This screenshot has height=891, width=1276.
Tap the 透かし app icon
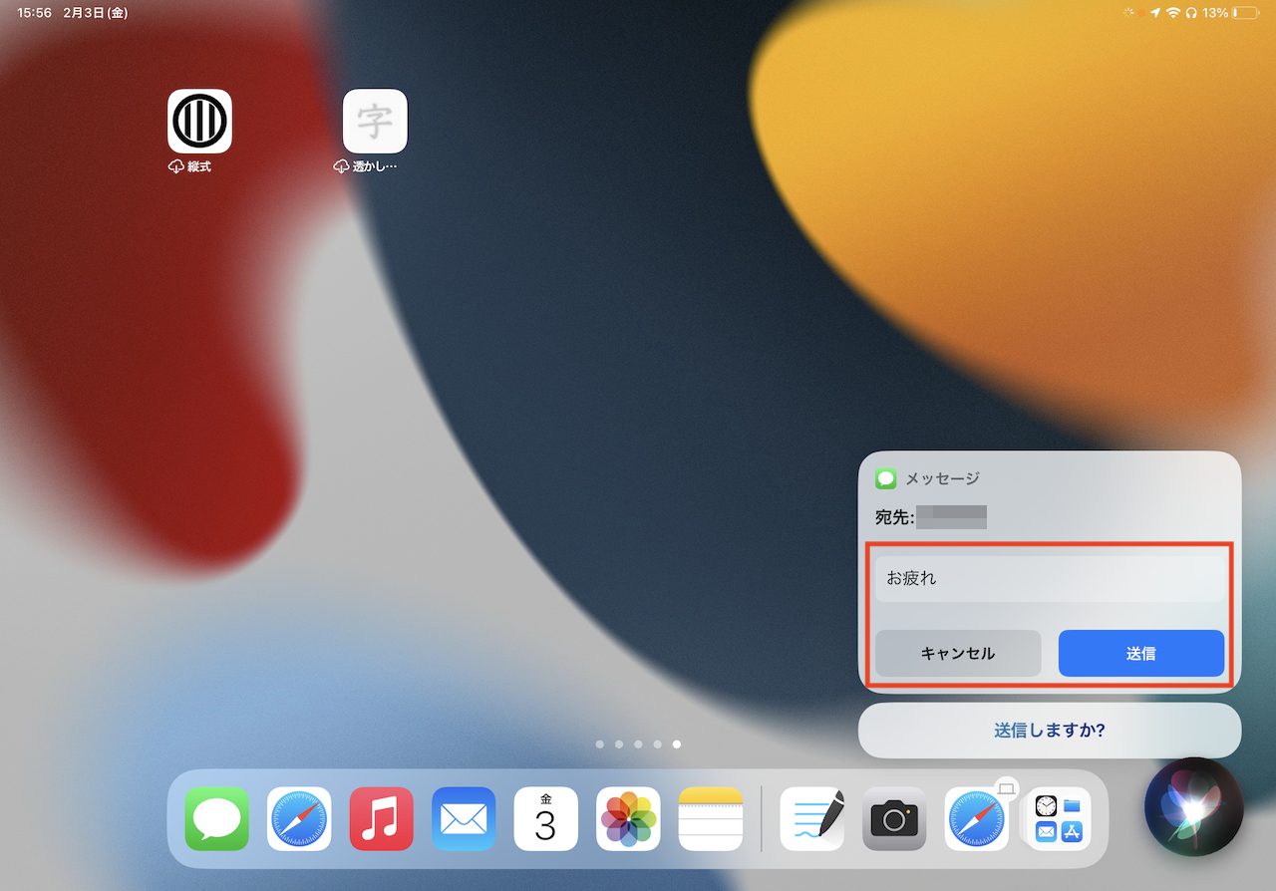[375, 122]
